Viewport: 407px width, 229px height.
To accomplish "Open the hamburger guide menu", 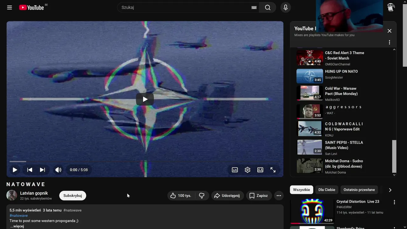I will coord(10,7).
